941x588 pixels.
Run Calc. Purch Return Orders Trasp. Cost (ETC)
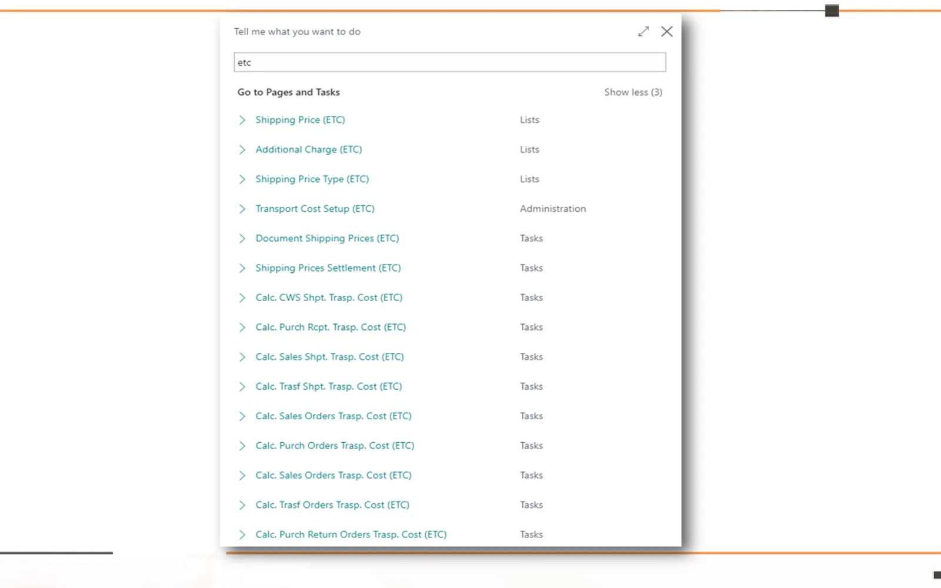click(351, 534)
